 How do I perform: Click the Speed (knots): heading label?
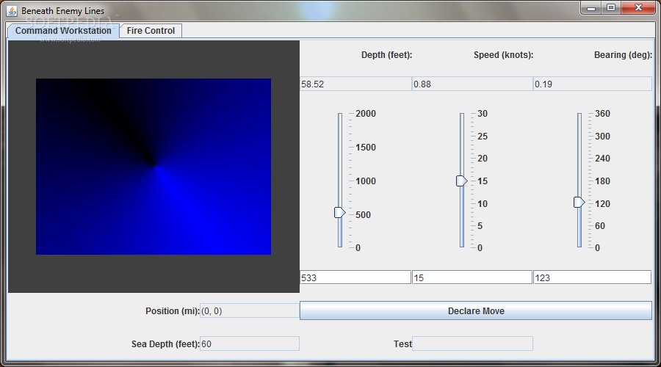click(503, 55)
